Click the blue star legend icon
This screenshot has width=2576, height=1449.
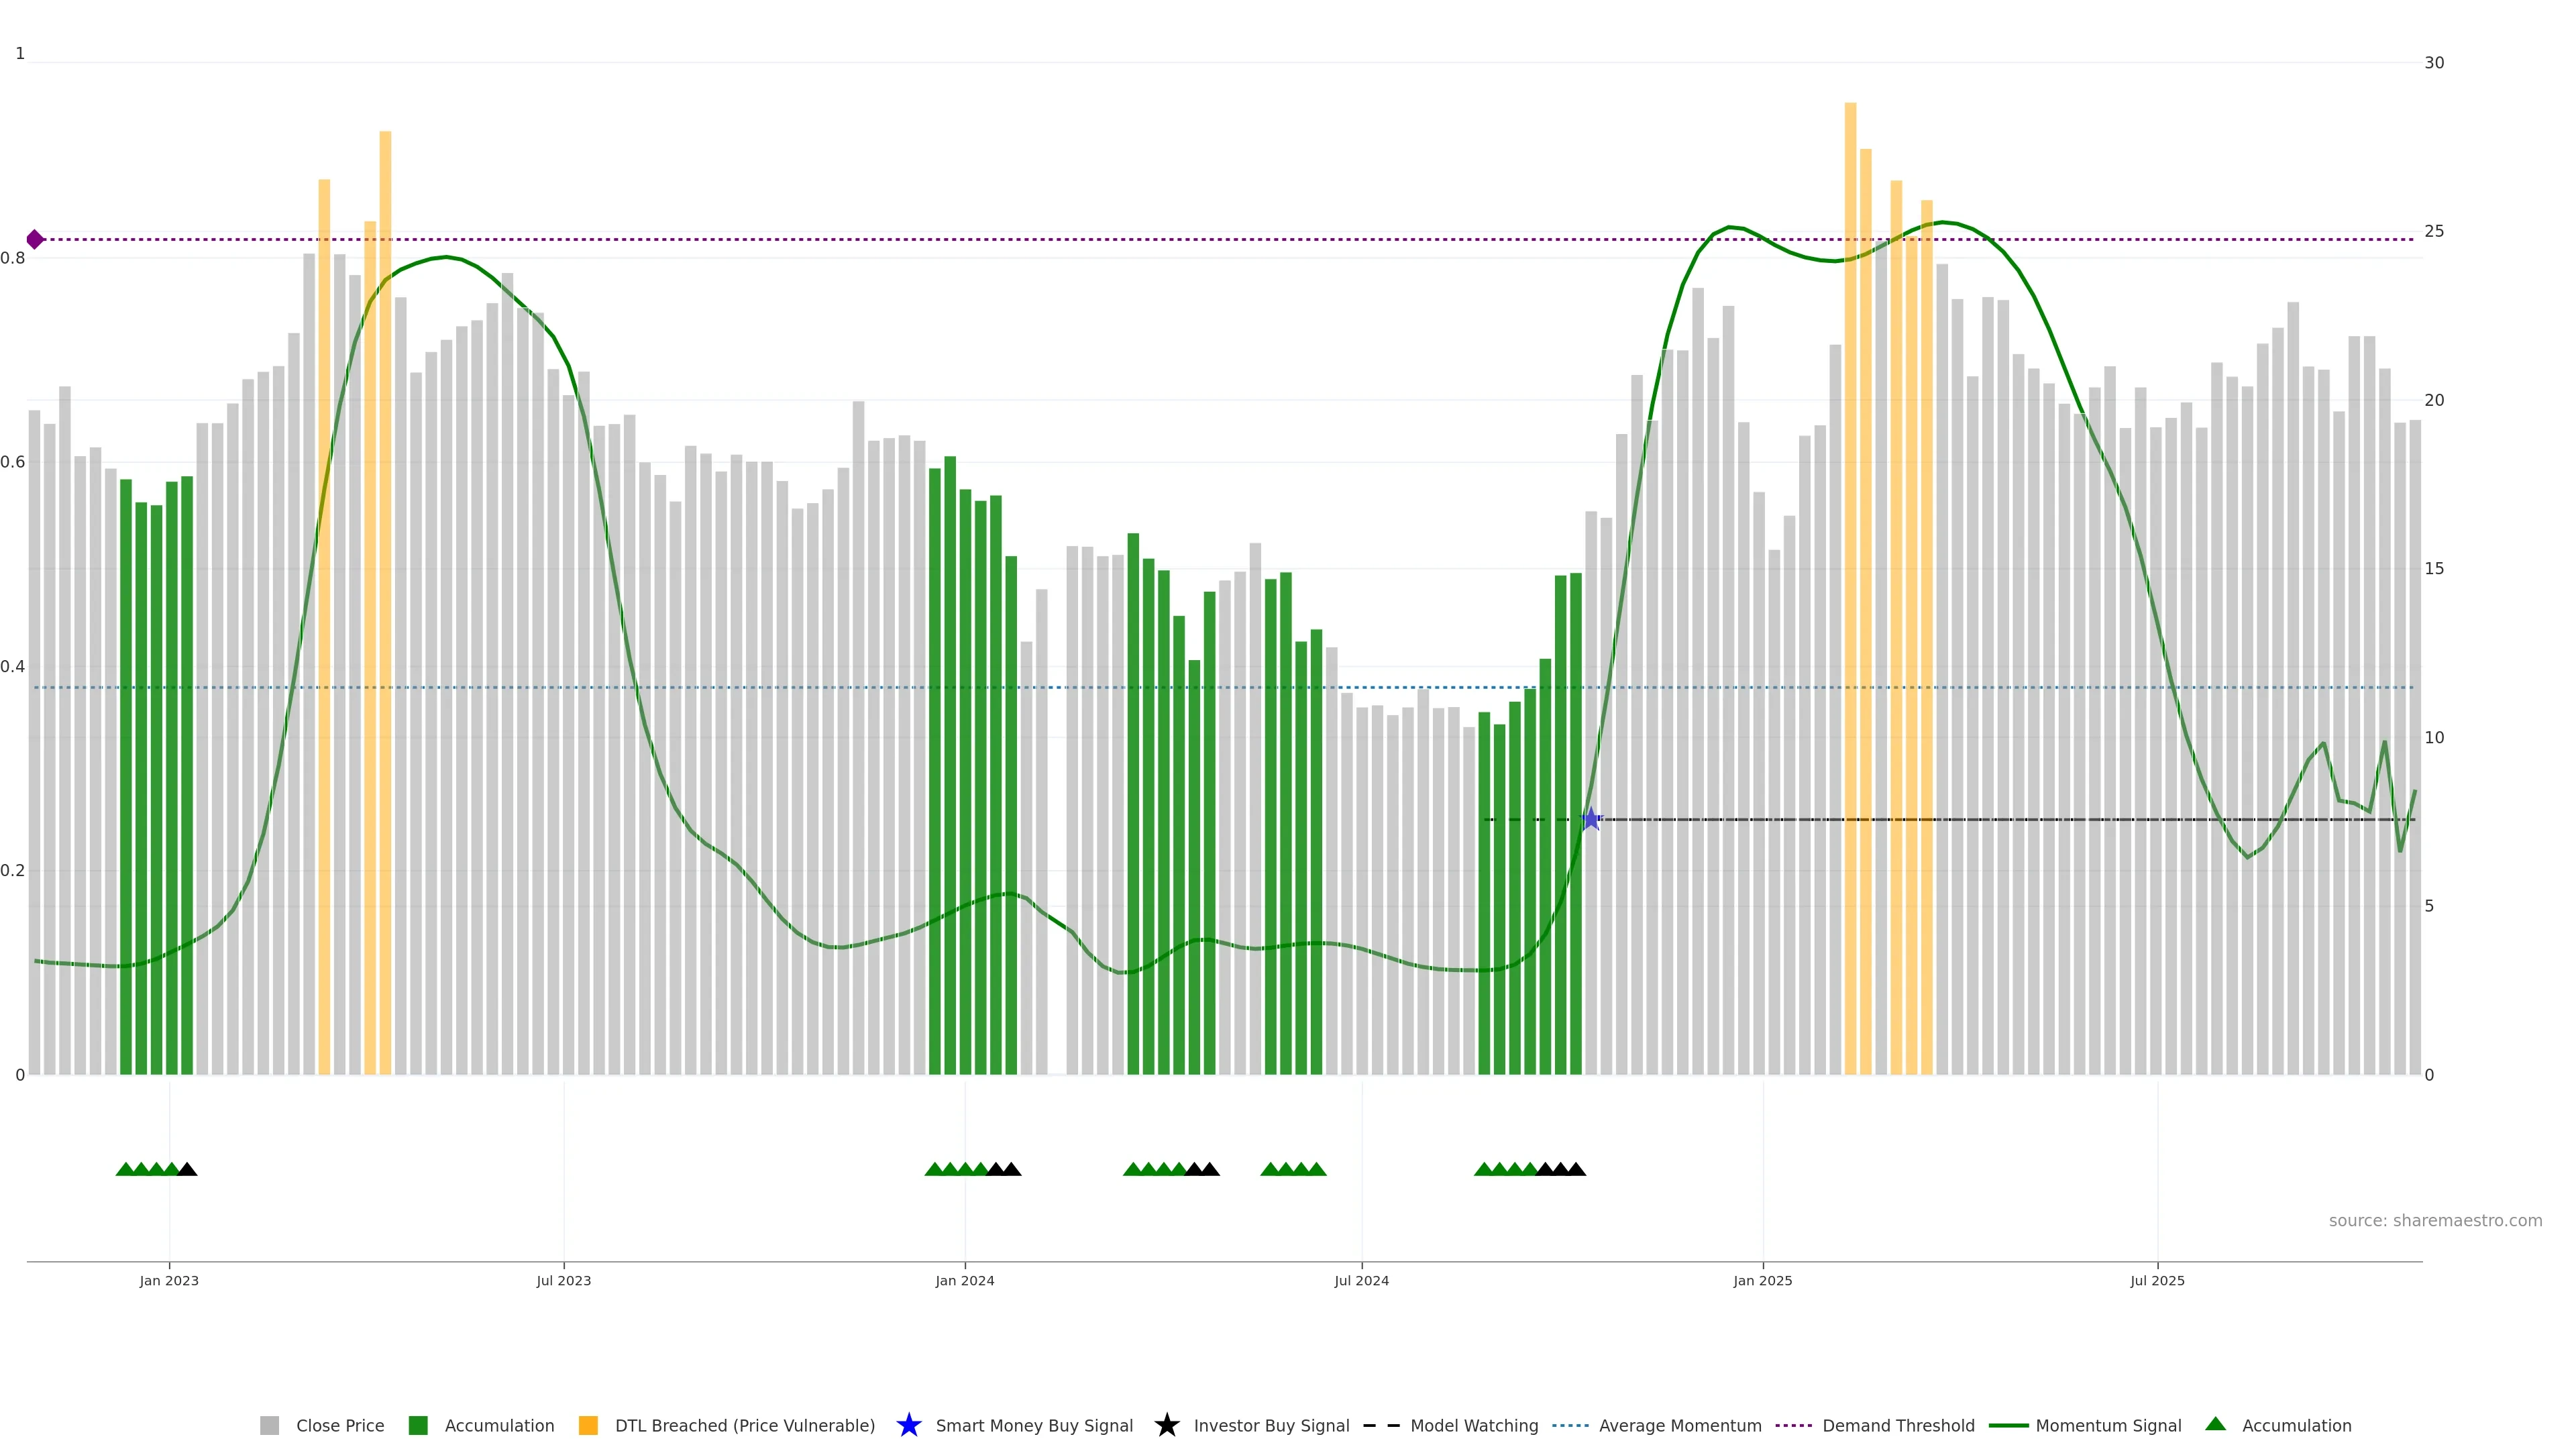tap(908, 1425)
